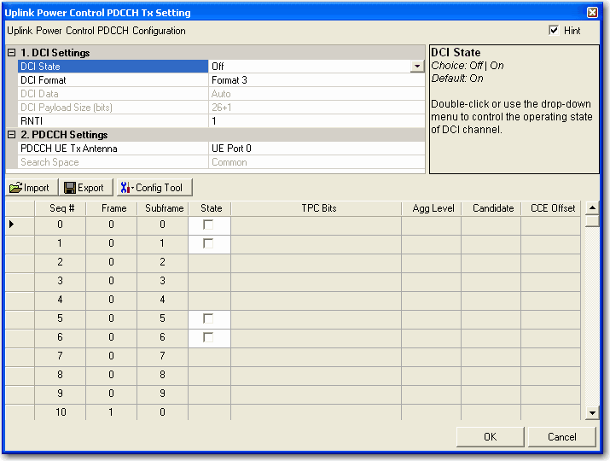Click the RNTI value field

(316, 121)
